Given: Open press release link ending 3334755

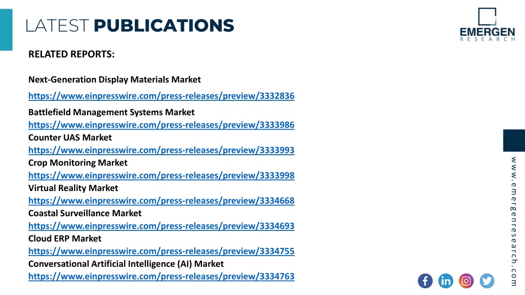Looking at the screenshot, I should coord(161,251).
